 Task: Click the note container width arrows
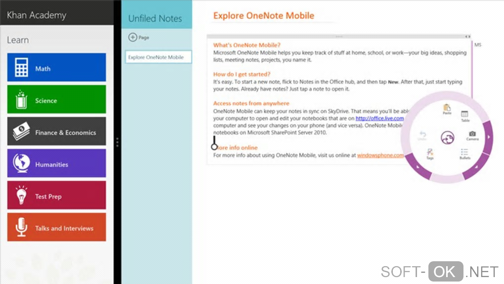(467, 37)
